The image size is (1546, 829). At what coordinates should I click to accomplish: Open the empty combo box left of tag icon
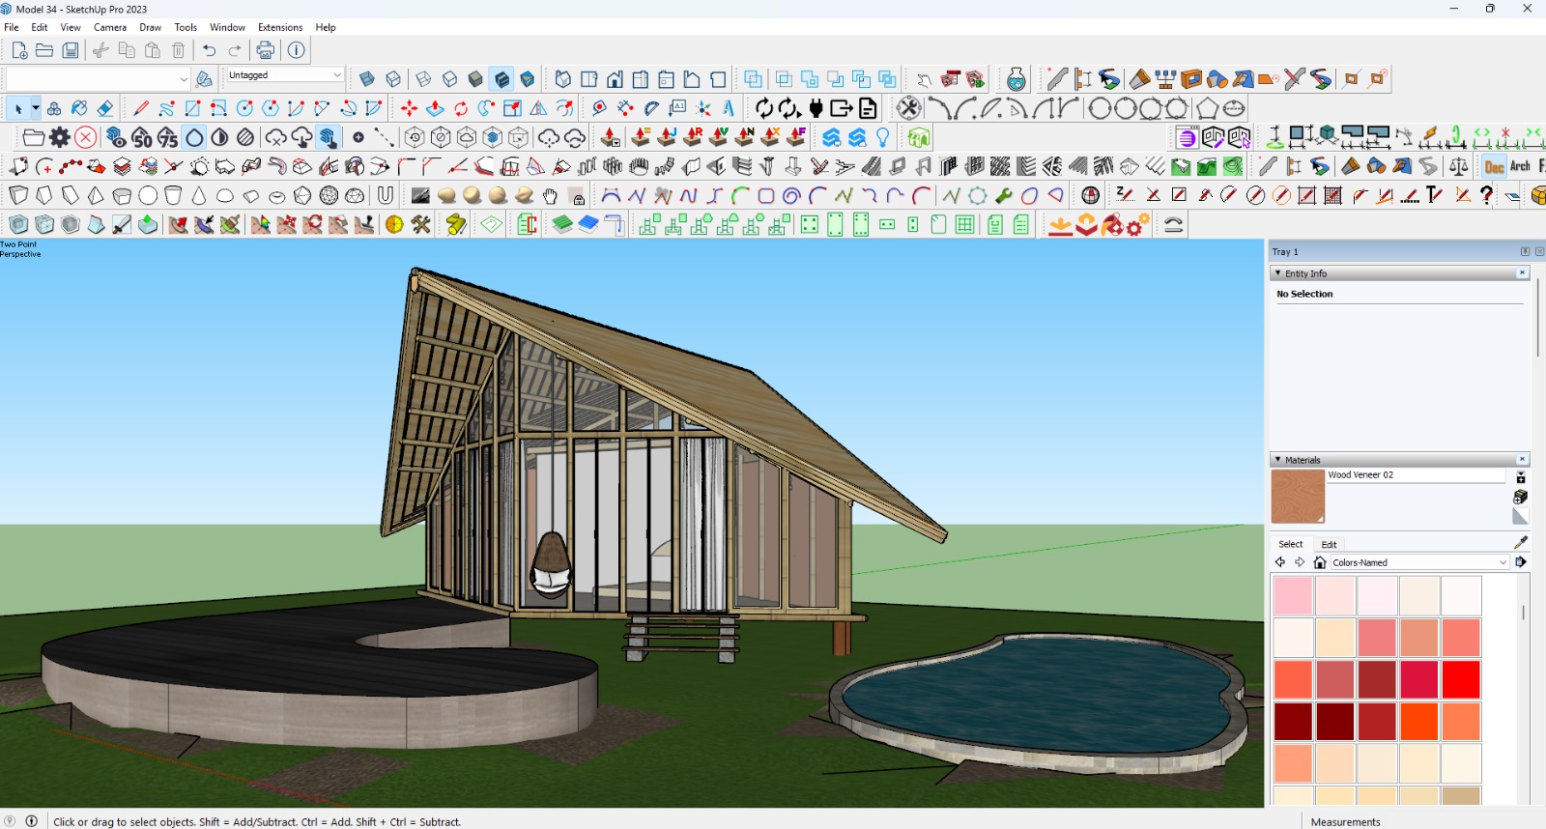point(99,79)
